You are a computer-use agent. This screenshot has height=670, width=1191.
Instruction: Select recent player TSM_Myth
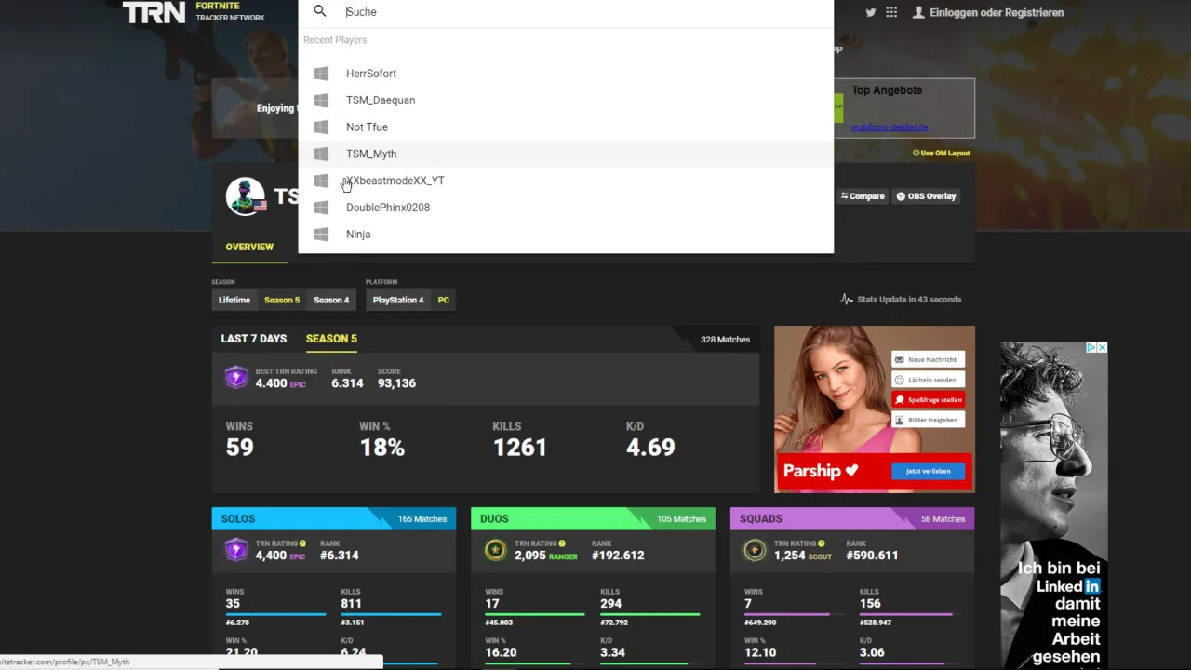pos(566,154)
